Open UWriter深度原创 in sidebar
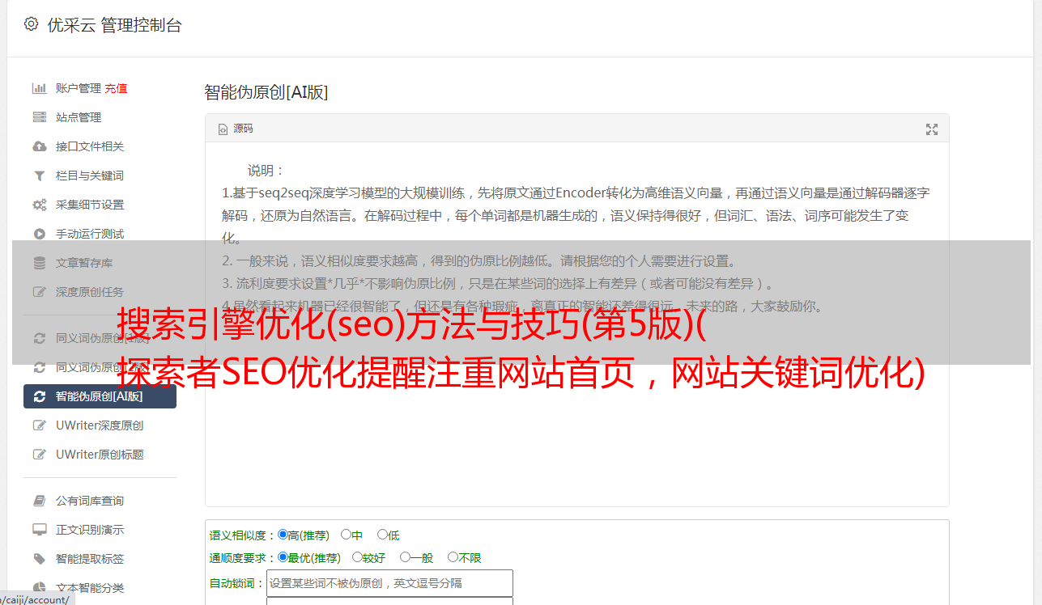Screen dimensions: 1042x605 tap(100, 425)
